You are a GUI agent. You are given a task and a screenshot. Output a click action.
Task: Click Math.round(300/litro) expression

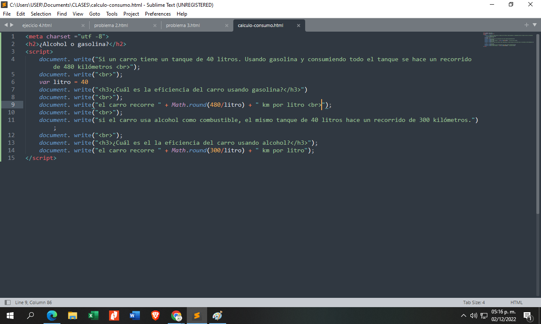[208, 150]
